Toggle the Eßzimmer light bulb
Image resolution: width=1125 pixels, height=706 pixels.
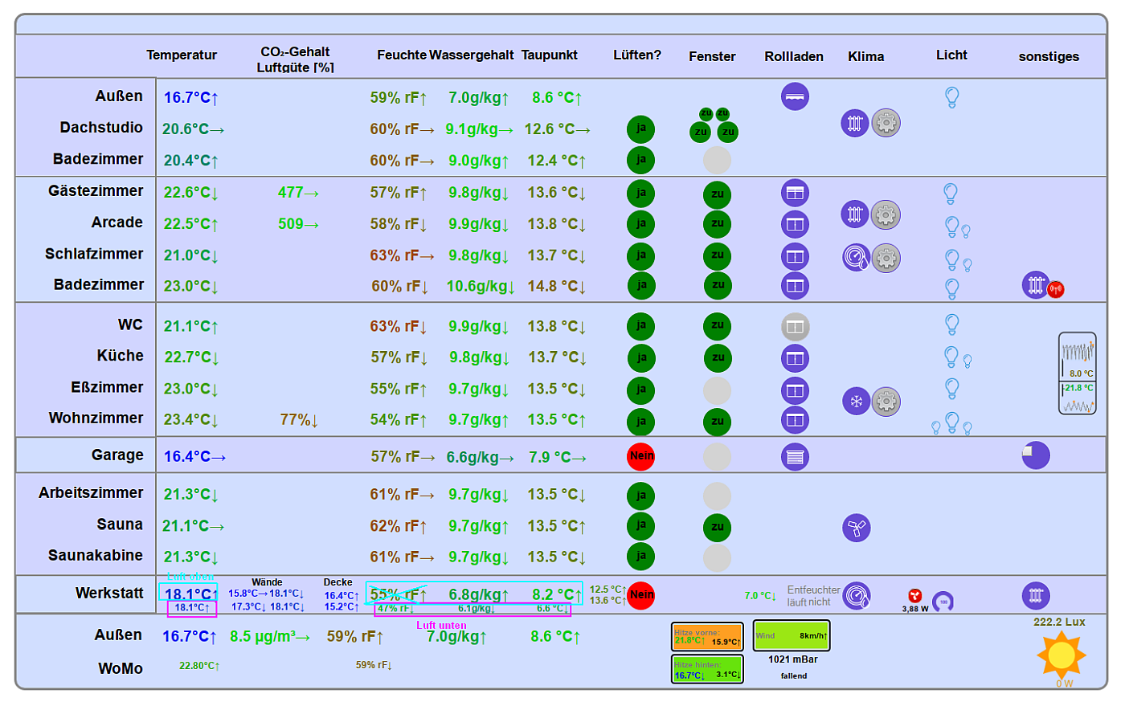[x=952, y=389]
